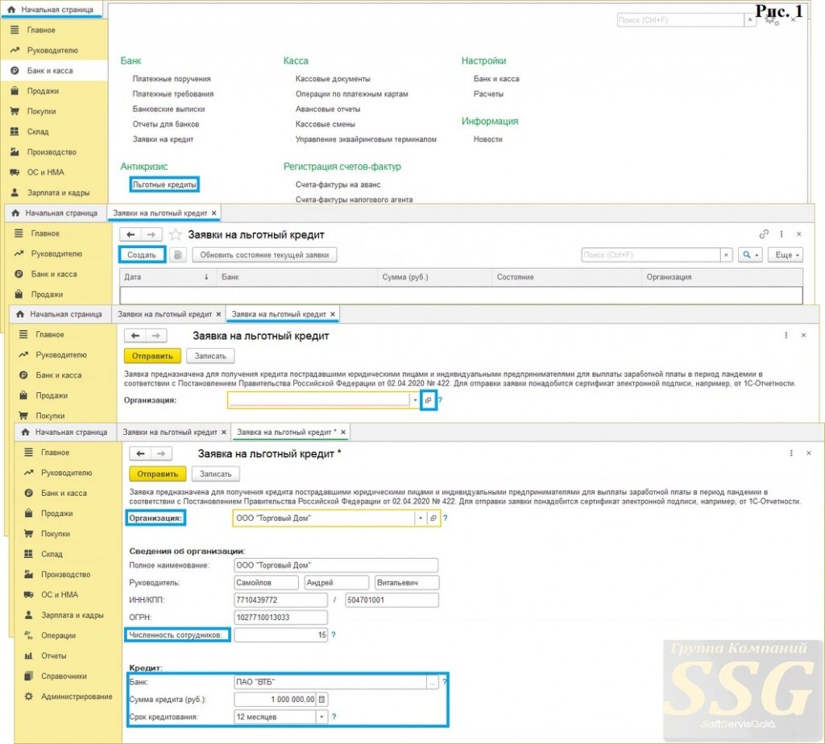
Task: Open Зарплата и кадры in the top window sidebar
Action: click(58, 192)
